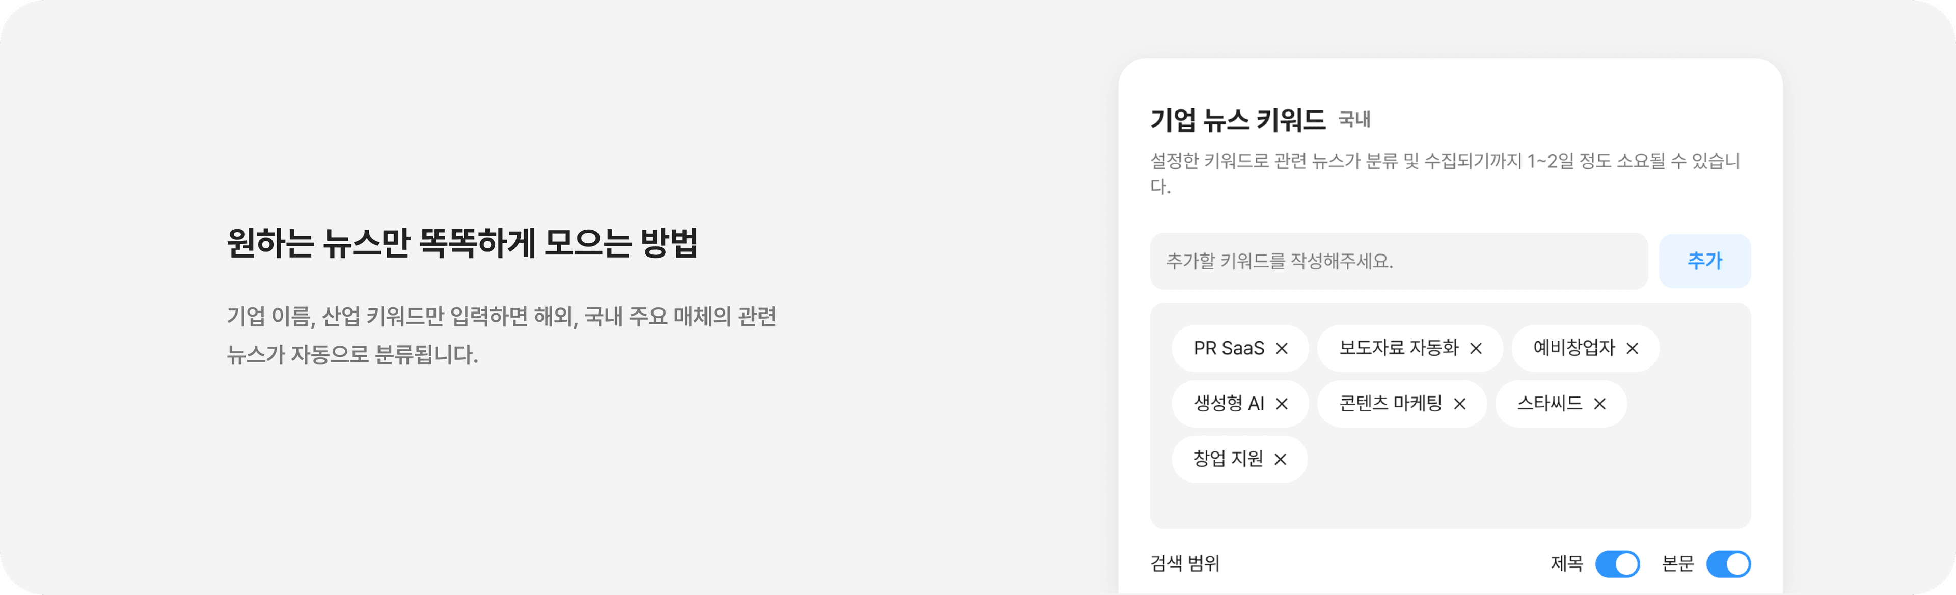
Task: Click the 보도자료 자동화 chip label
Action: 1399,348
